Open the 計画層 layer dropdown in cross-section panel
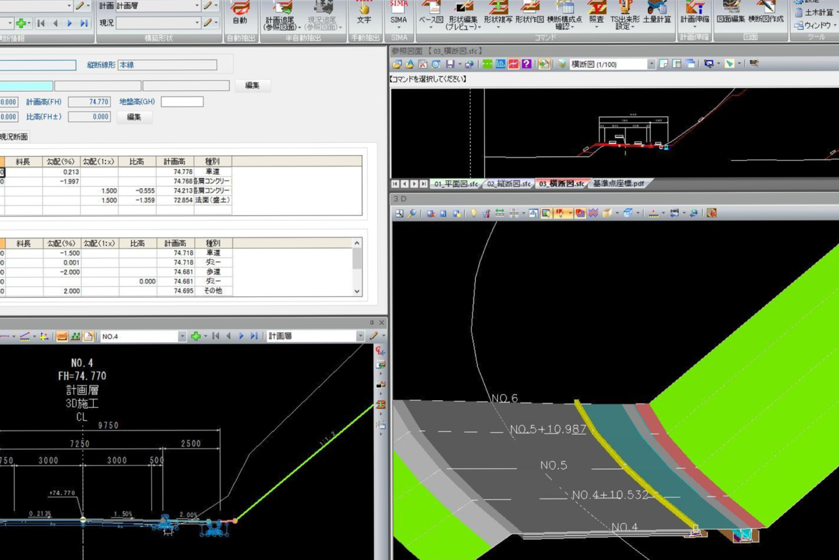Viewport: 839px width, 560px height. click(359, 336)
